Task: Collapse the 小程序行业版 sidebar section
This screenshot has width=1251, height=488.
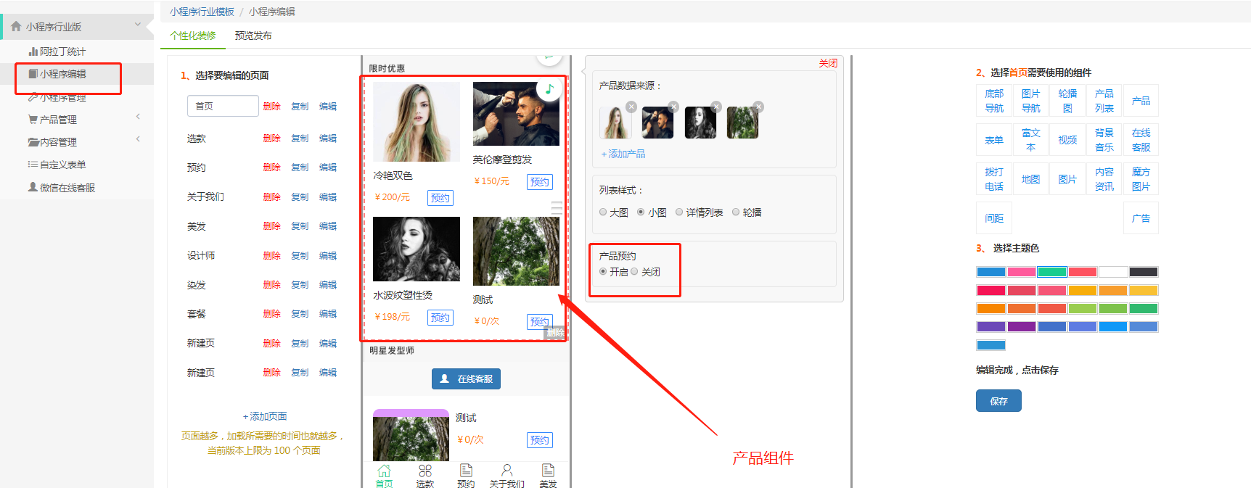Action: pos(138,25)
